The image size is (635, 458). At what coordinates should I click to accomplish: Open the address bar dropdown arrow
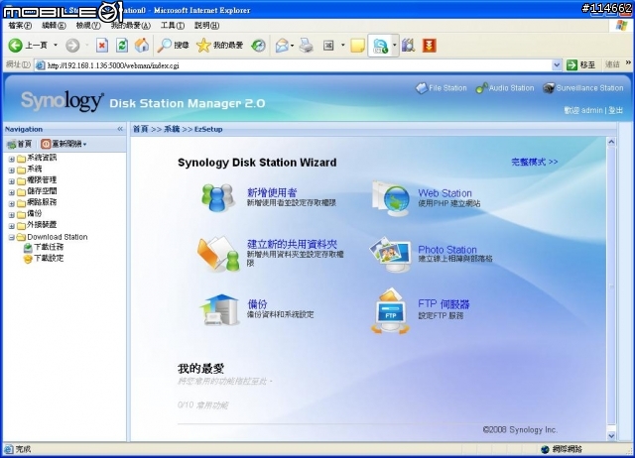click(x=557, y=64)
